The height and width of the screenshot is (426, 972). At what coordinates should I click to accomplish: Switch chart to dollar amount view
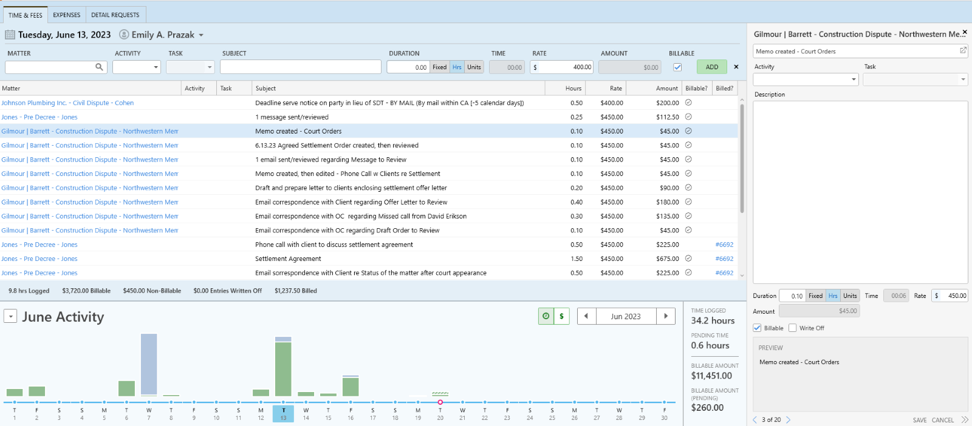(561, 316)
